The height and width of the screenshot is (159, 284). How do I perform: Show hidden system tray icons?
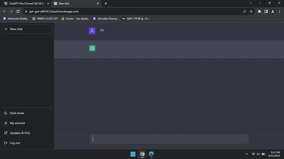point(247,154)
